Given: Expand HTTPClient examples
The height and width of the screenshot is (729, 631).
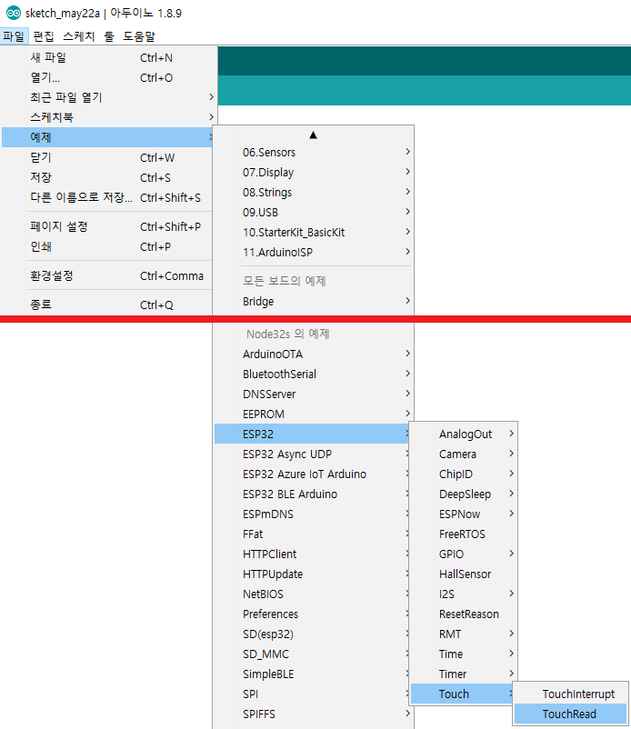Looking at the screenshot, I should [x=312, y=554].
